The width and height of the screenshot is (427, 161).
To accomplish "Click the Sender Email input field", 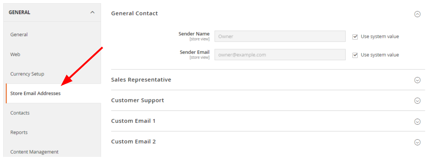I will (280, 55).
